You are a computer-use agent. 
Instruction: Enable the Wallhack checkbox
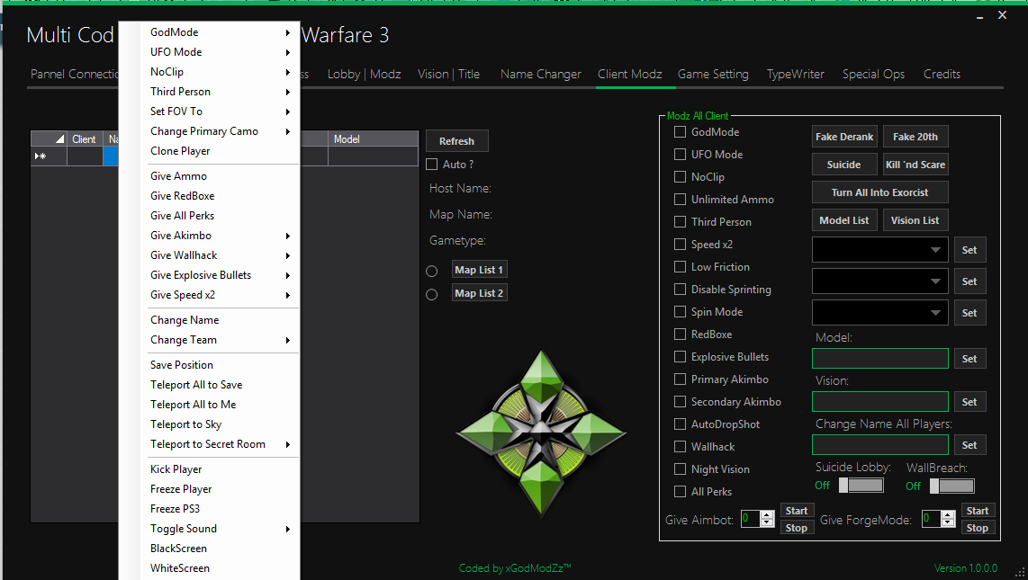coord(681,446)
